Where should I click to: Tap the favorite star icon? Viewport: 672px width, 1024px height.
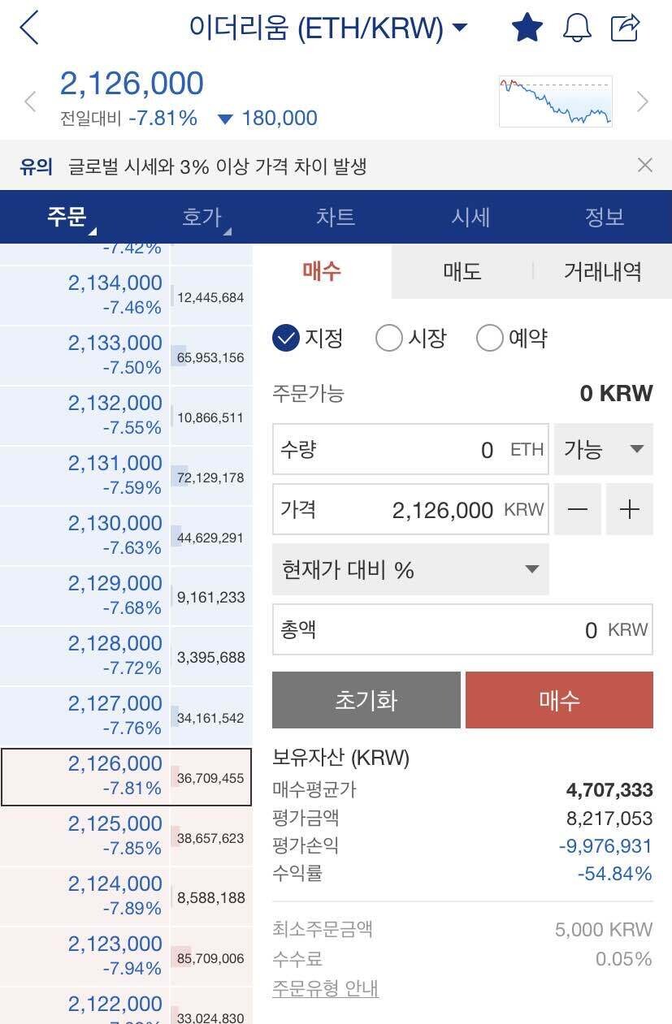[x=527, y=27]
